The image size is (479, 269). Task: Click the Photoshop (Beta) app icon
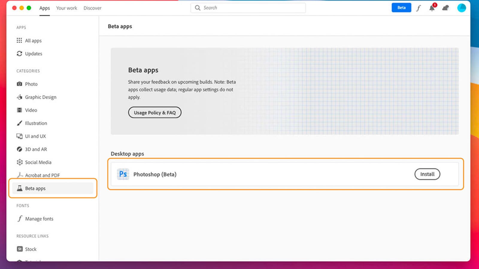[123, 174]
